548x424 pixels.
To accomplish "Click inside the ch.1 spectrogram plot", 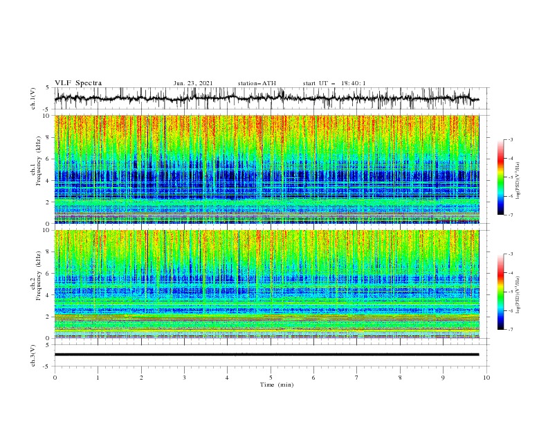I will click(266, 169).
